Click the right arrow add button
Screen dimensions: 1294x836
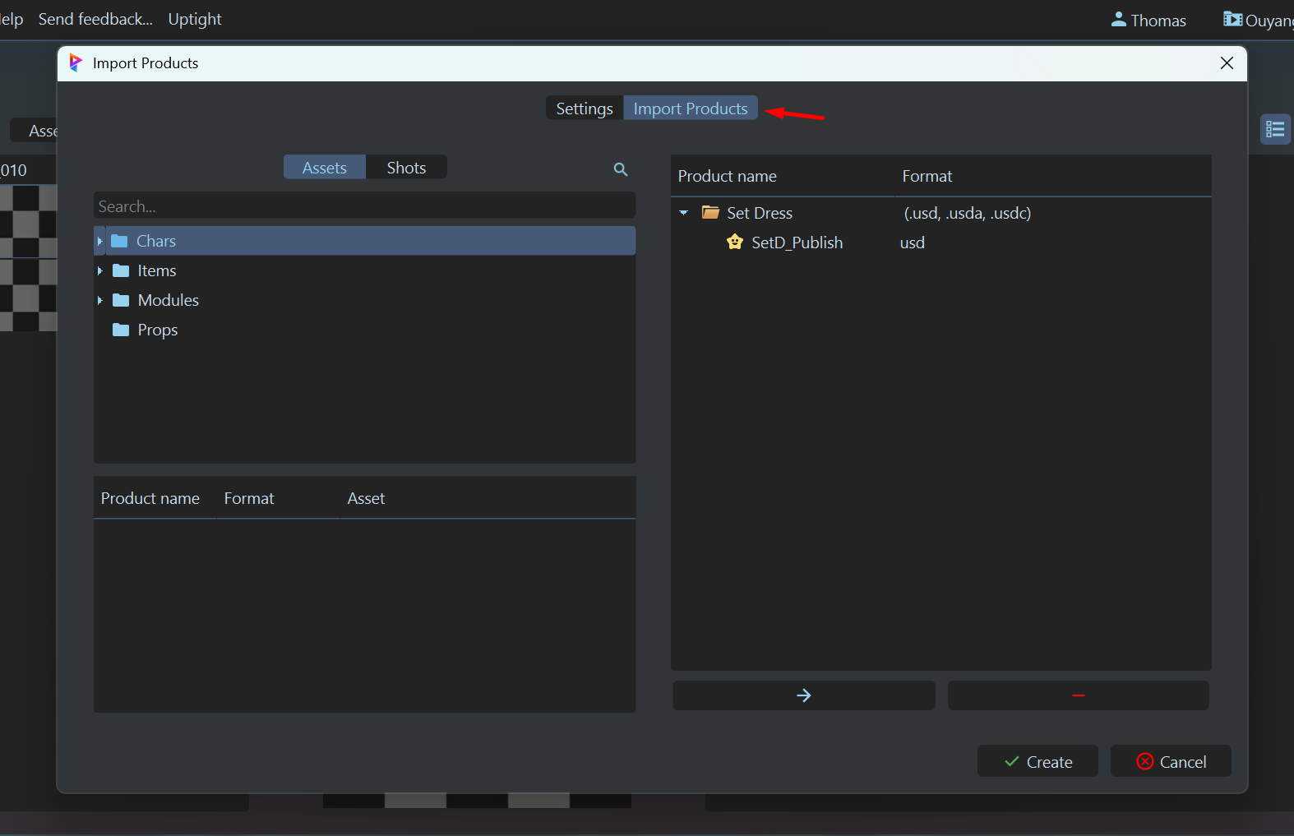click(803, 695)
